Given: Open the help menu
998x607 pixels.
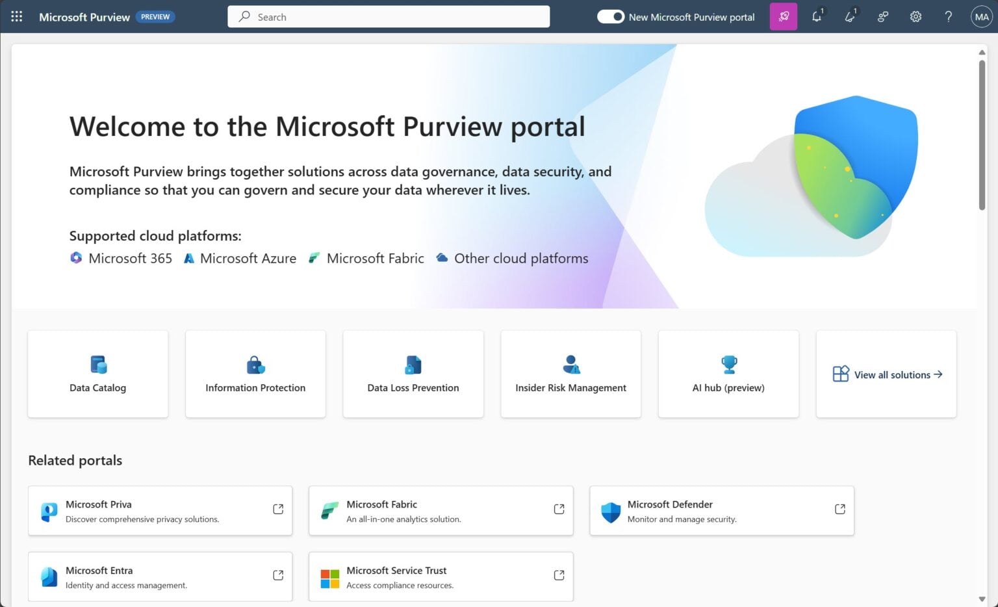Looking at the screenshot, I should (x=948, y=16).
